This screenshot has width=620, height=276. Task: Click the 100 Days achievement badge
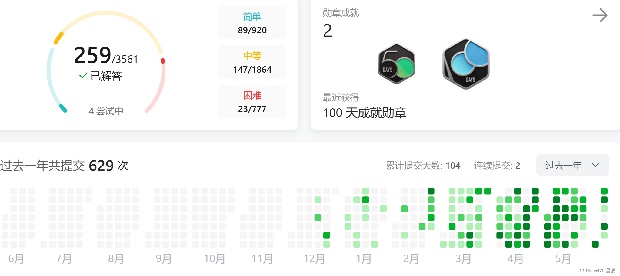click(466, 64)
